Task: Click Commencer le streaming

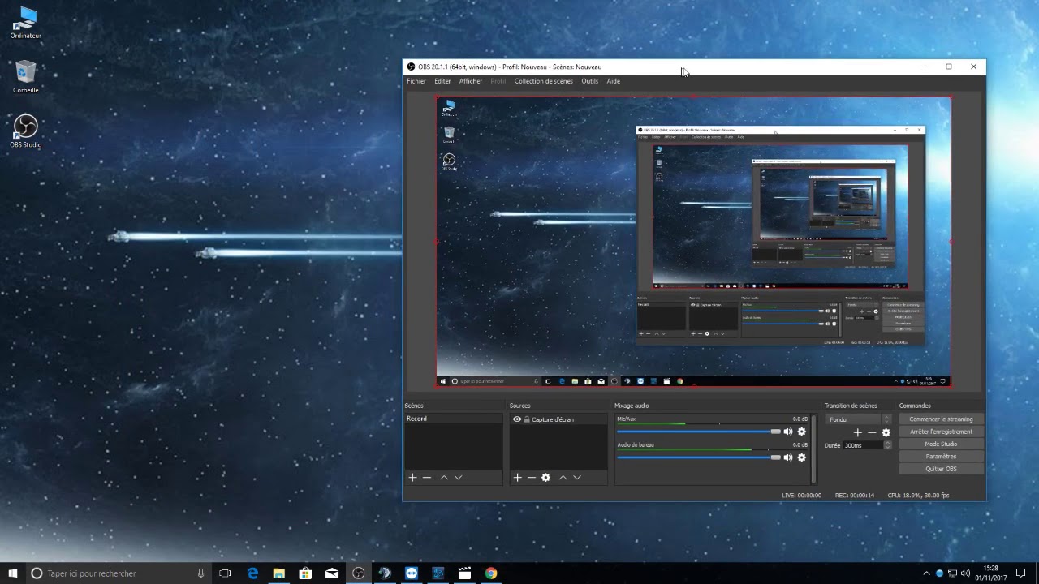Action: point(941,419)
